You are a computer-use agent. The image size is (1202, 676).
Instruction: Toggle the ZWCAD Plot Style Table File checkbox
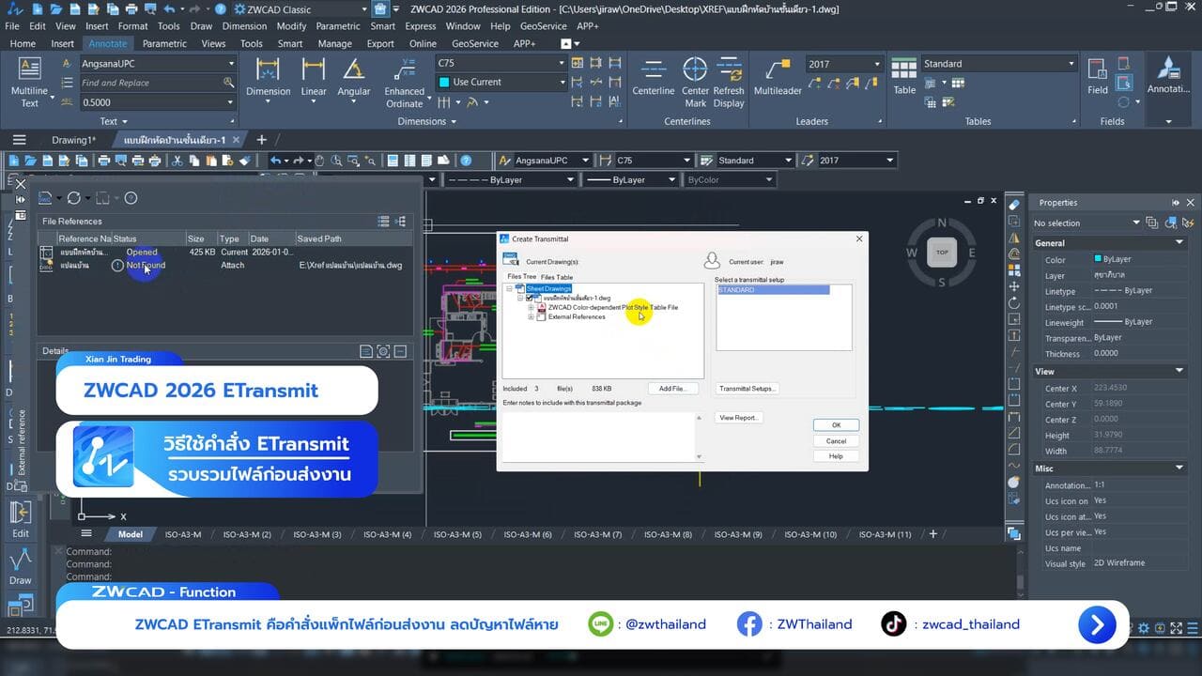(541, 308)
